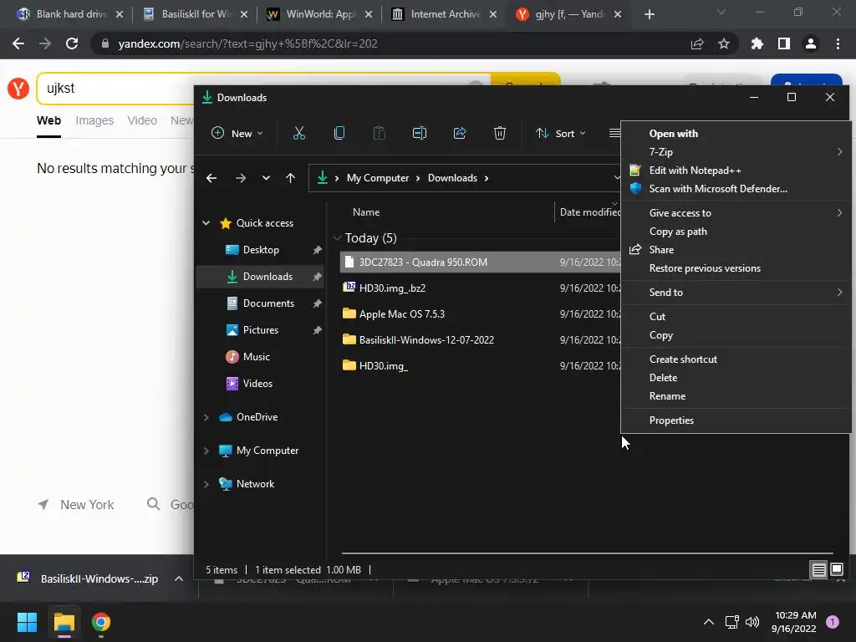
Task: Click the Share icon in Explorer toolbar
Action: pos(460,133)
